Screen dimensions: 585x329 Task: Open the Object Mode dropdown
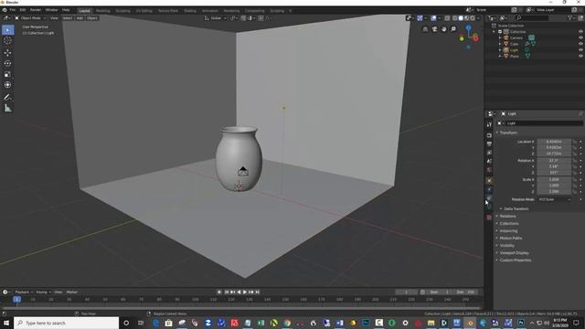tap(30, 18)
